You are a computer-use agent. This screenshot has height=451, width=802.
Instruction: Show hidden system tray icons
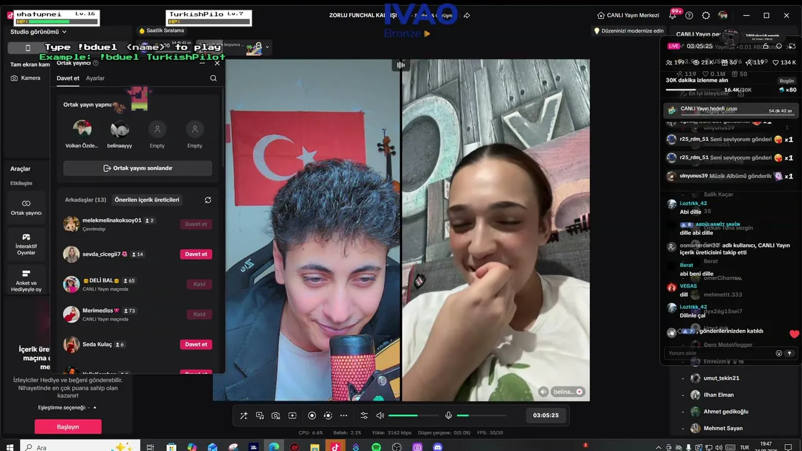(659, 447)
